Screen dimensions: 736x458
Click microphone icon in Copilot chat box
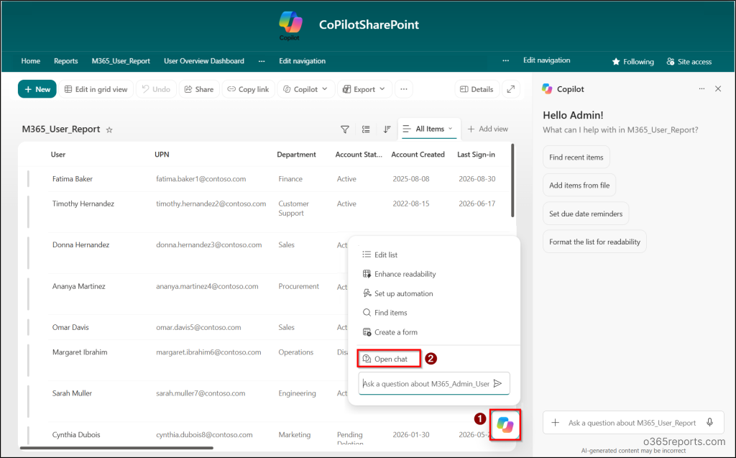coord(709,422)
